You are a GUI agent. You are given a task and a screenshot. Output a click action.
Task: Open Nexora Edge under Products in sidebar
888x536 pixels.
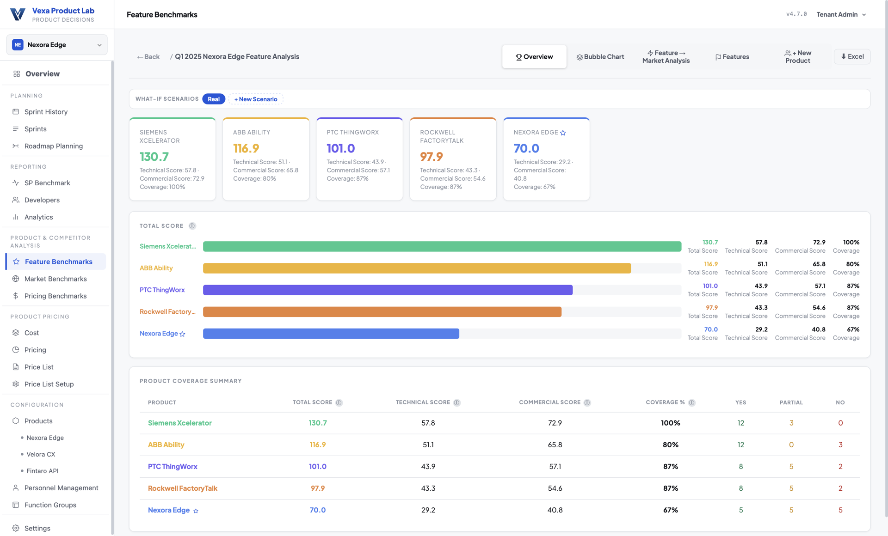point(45,438)
